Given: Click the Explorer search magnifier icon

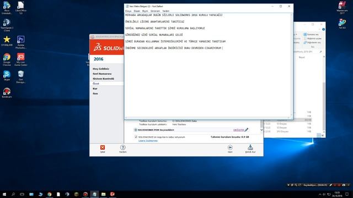Looking at the screenshot, I should (320, 52).
